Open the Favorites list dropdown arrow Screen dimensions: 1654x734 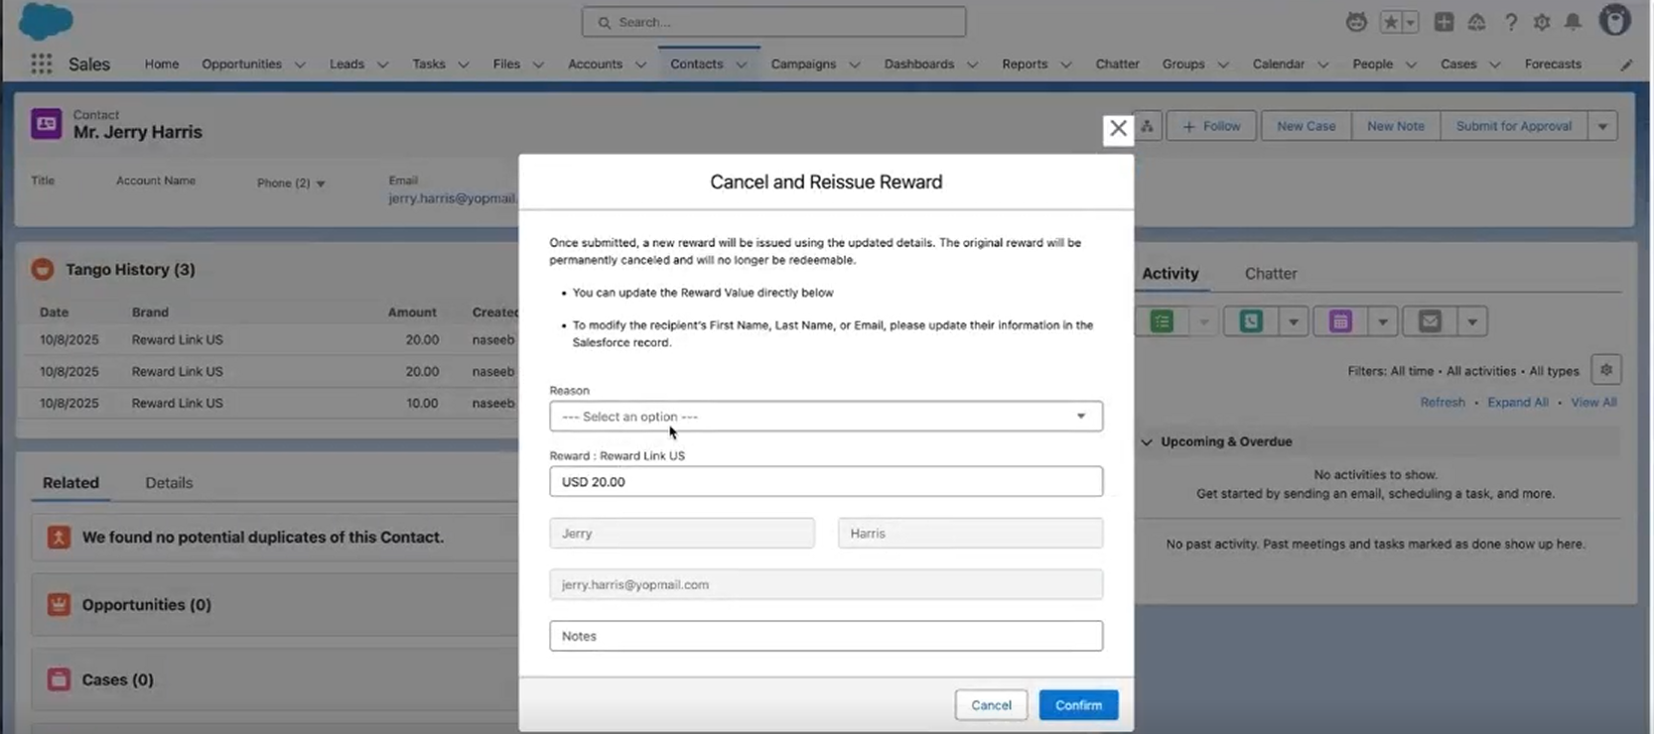pyautogui.click(x=1411, y=22)
